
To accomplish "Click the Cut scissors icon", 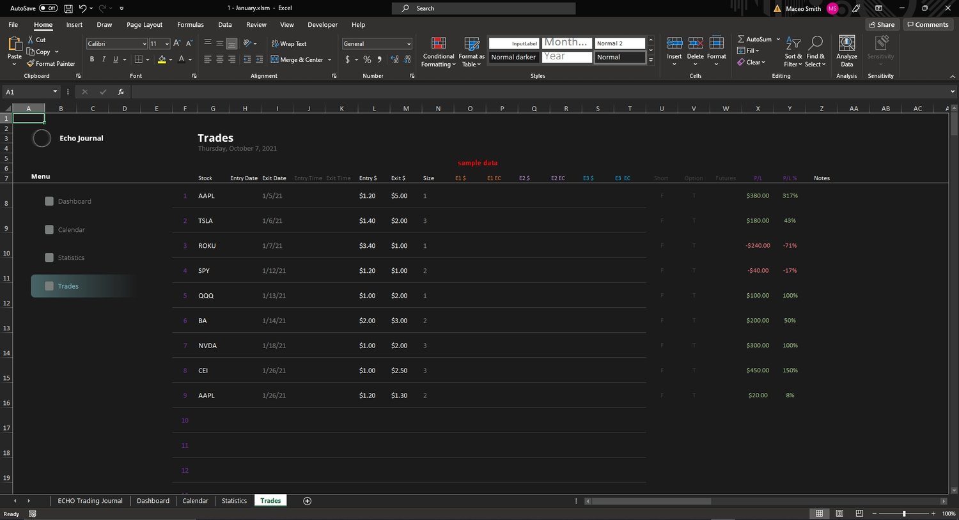I will (31, 40).
